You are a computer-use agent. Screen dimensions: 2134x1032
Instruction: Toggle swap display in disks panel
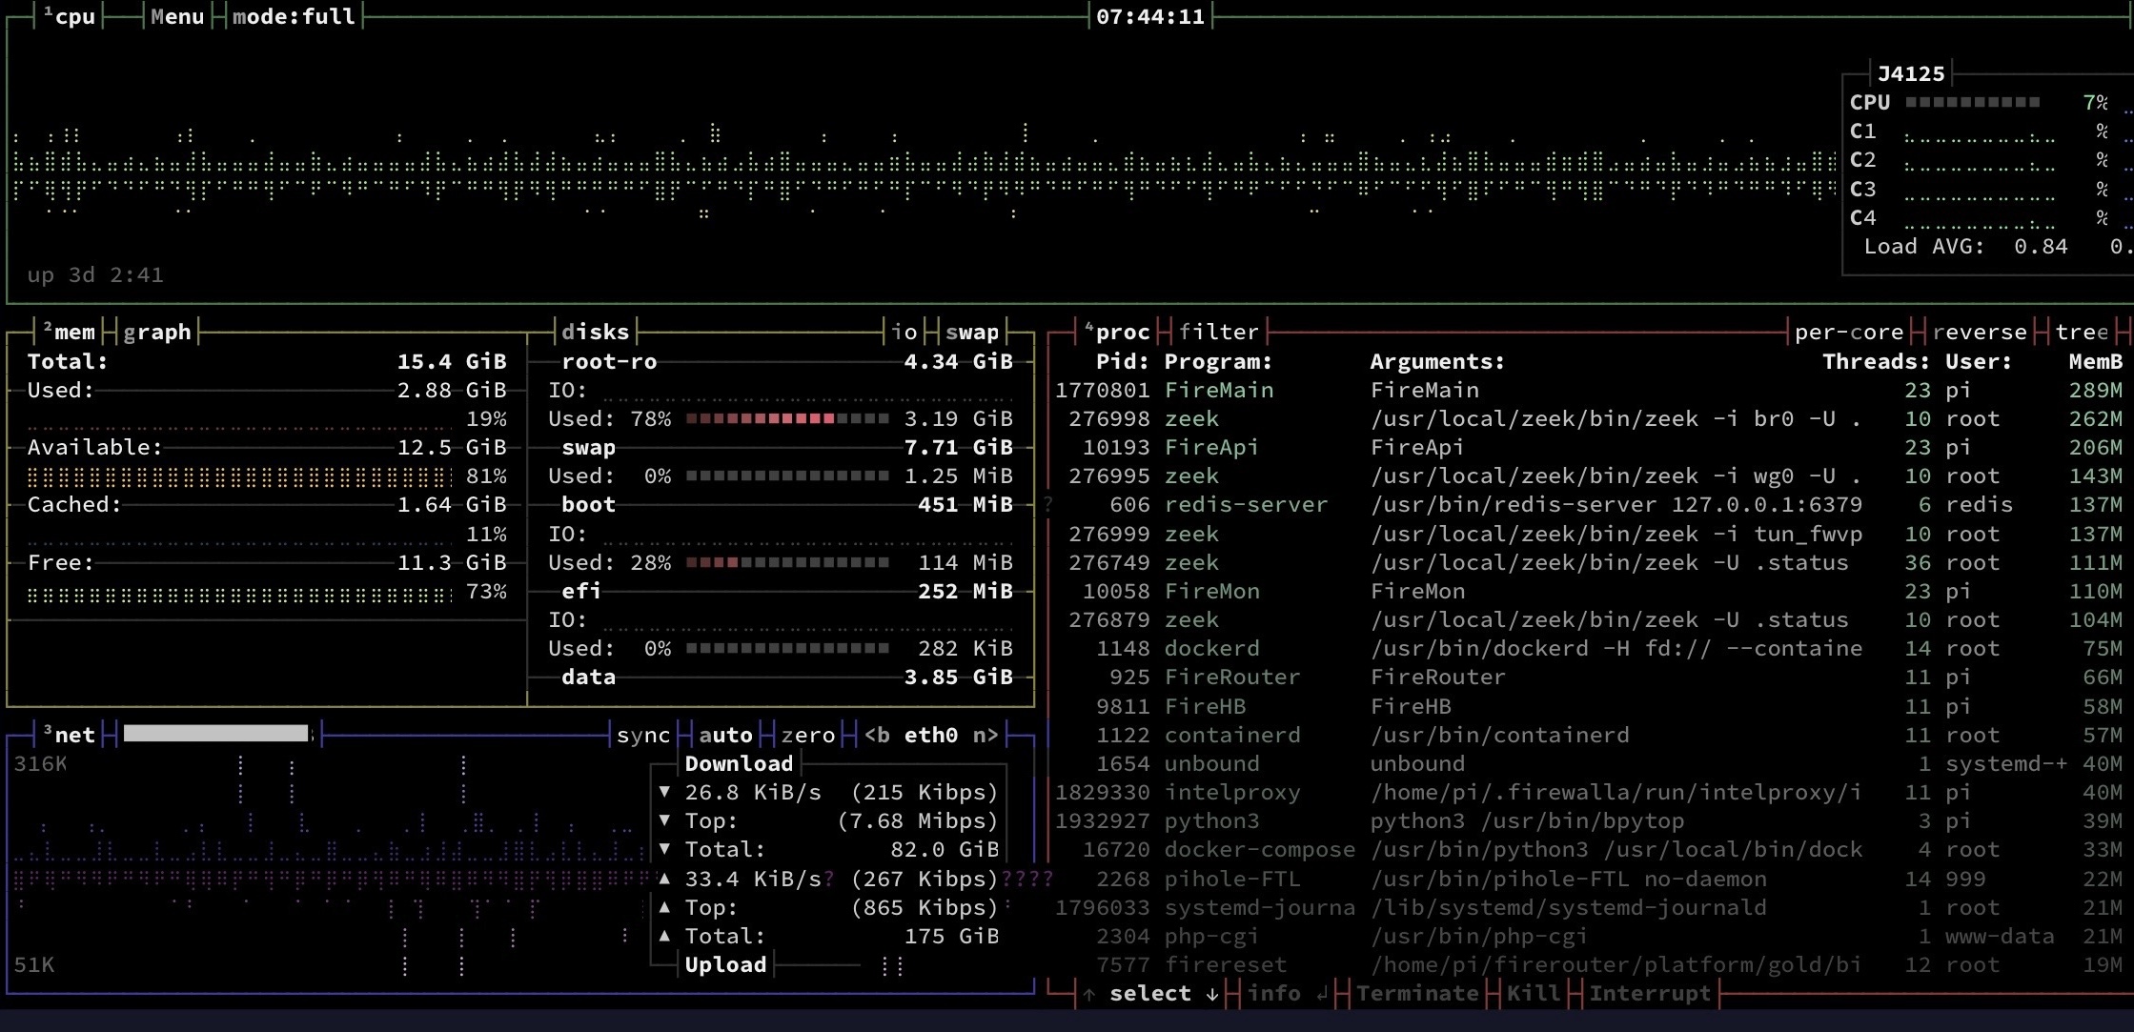972,332
